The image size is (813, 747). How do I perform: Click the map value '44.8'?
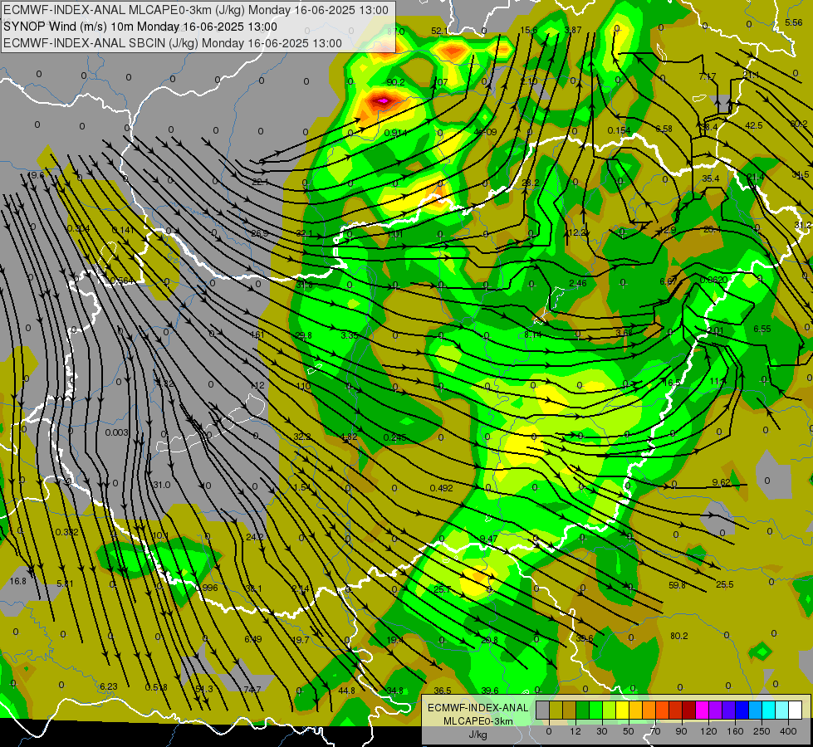pyautogui.click(x=346, y=691)
